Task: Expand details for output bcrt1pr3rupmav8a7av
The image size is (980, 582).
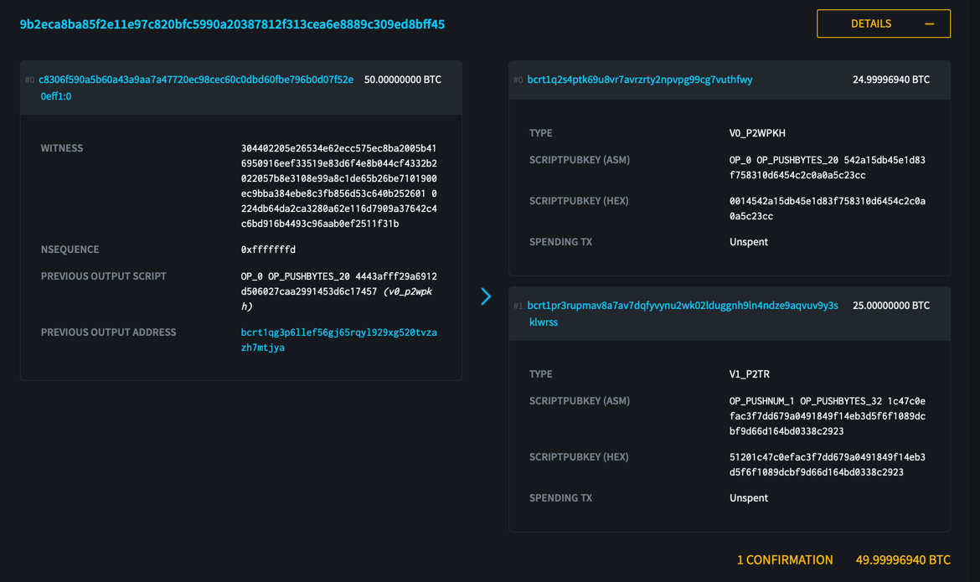Action: 729,313
